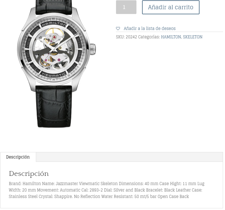The height and width of the screenshot is (210, 225).
Task: Click the large Descripción heading
Action: pos(29,174)
